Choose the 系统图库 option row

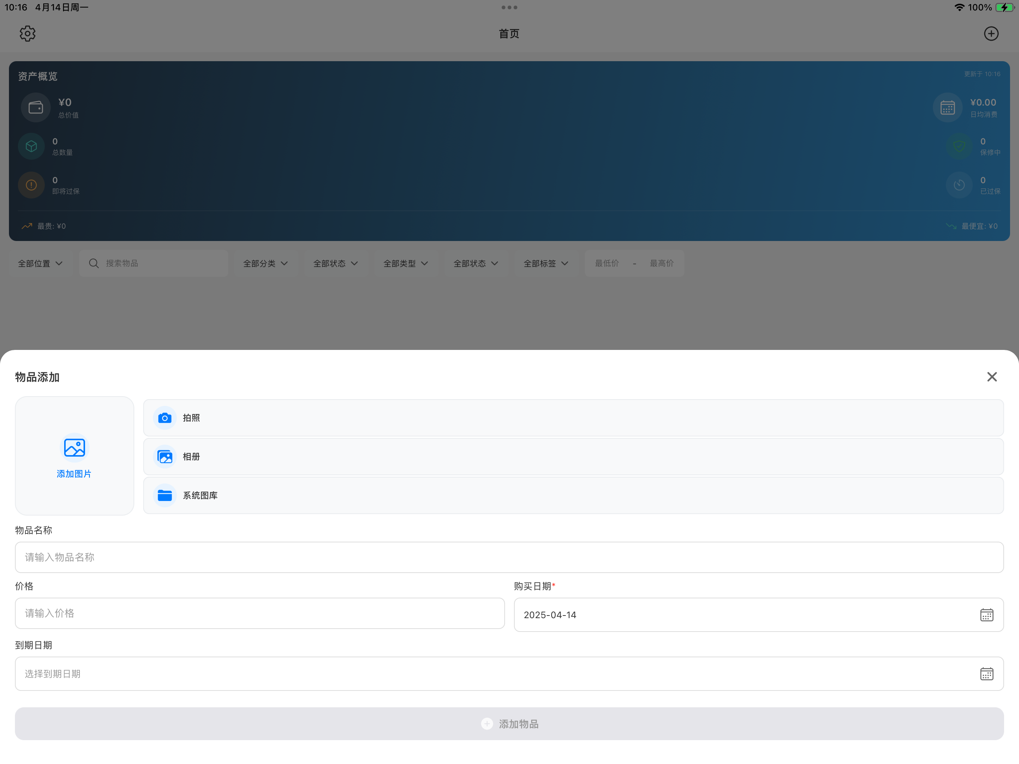click(574, 495)
